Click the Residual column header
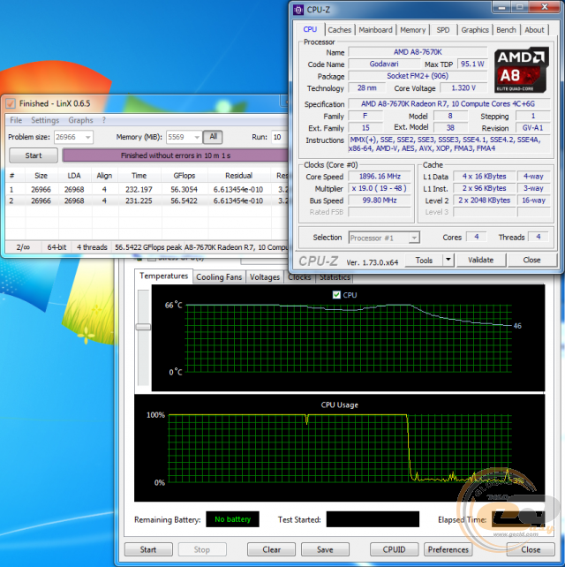This screenshot has height=567, width=565. tap(238, 176)
